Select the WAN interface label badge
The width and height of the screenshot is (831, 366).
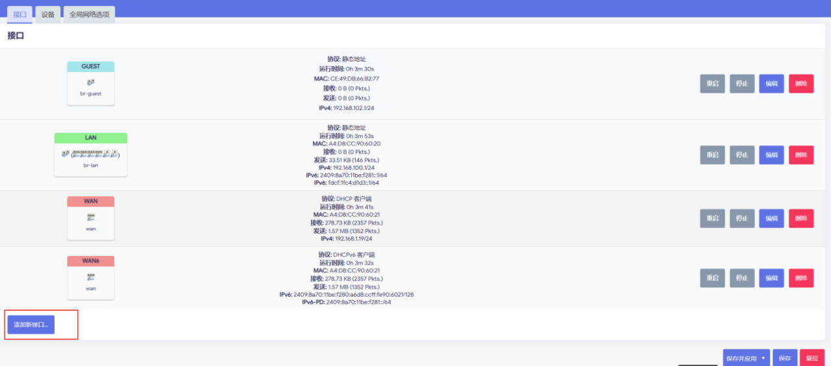[91, 201]
